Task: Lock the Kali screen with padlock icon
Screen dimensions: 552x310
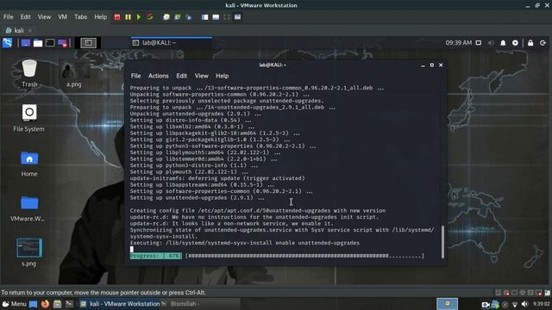Action: coord(530,43)
